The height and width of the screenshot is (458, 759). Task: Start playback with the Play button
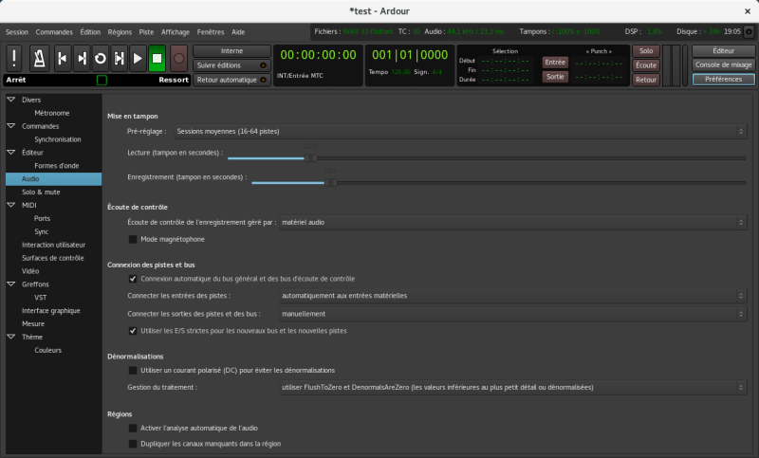click(138, 59)
